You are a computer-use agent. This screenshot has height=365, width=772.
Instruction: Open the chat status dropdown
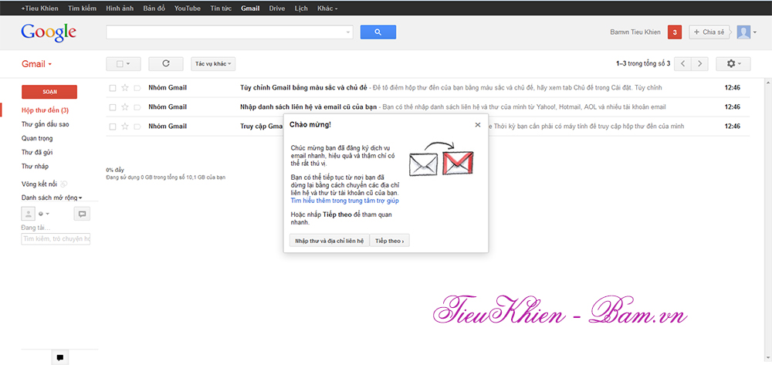[43, 214]
